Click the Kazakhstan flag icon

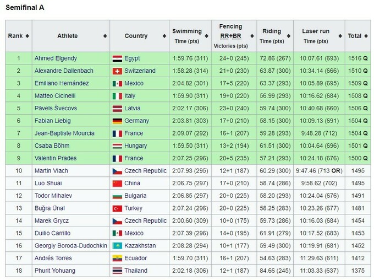coord(117,246)
